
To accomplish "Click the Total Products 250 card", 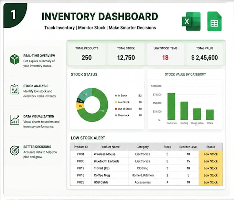I will 87,54.
